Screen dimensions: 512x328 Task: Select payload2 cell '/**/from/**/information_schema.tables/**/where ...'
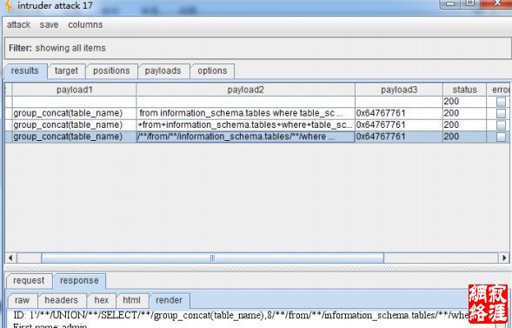(x=245, y=137)
